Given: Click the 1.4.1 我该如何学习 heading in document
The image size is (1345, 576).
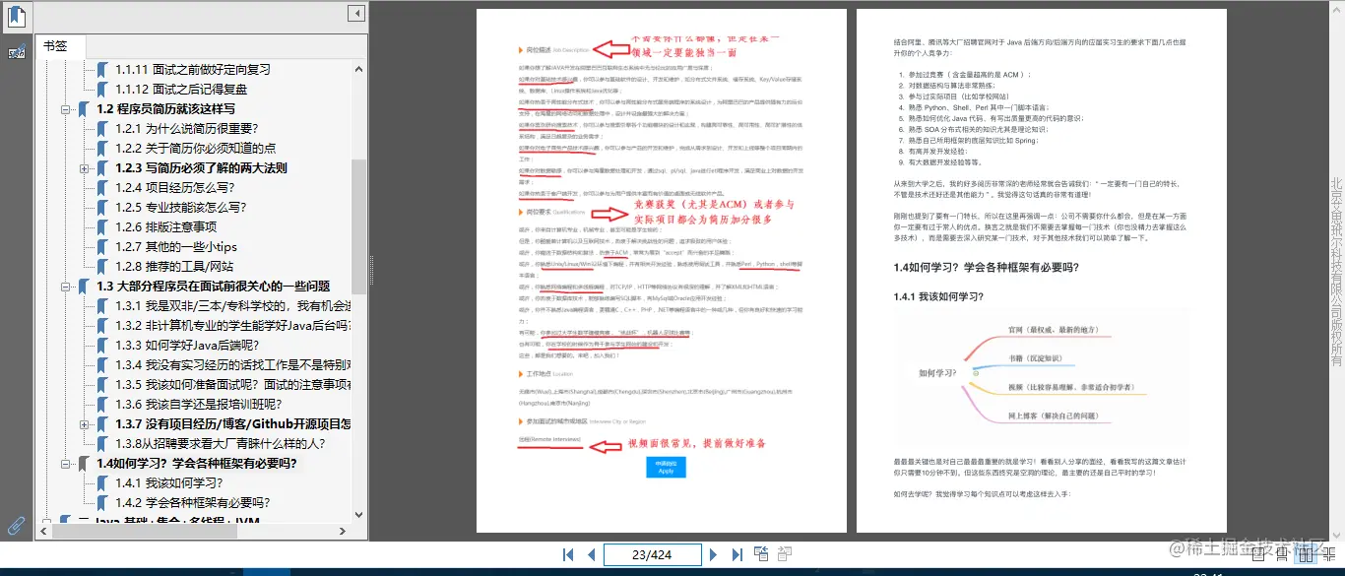Looking at the screenshot, I should (x=938, y=296).
